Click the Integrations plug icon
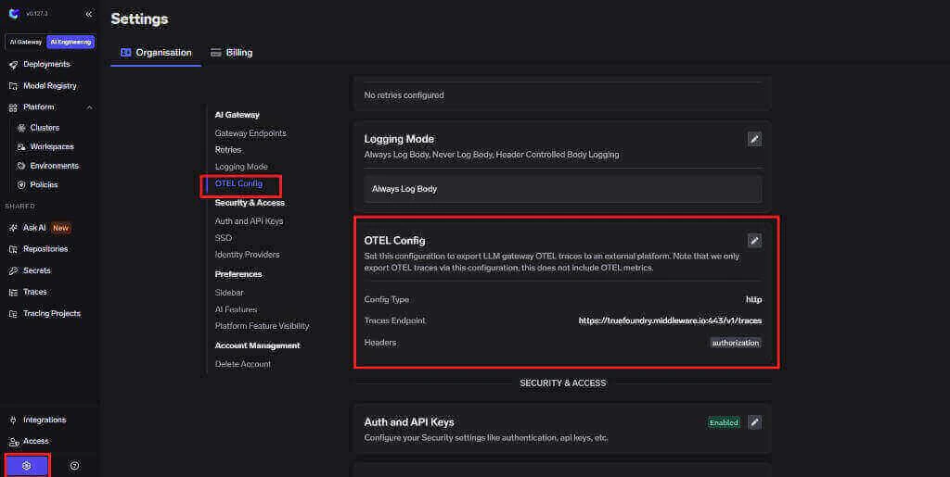950x477 pixels. [x=13, y=421]
